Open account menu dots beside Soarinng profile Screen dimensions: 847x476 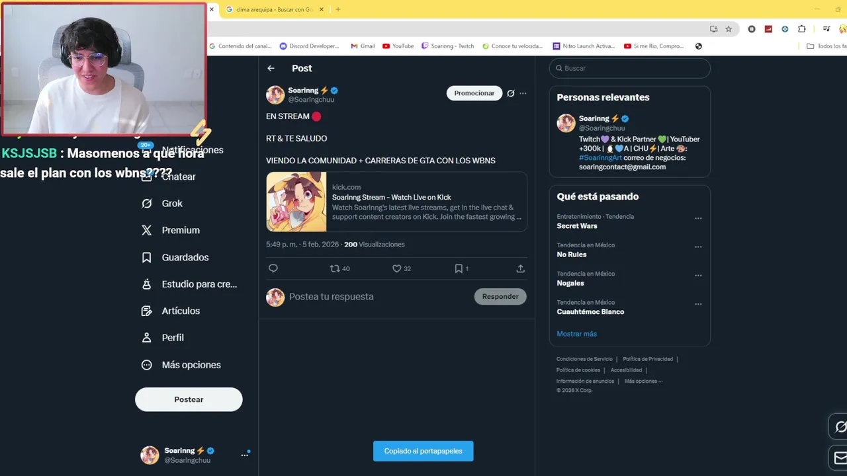tap(245, 455)
